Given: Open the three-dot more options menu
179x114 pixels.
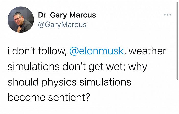Looking at the screenshot, I should click(167, 15).
